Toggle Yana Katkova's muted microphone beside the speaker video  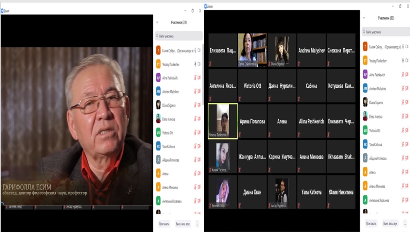pyautogui.click(x=195, y=146)
